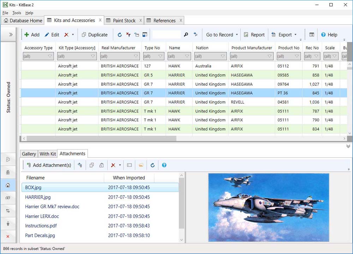Viewport: 353px width, 254px height.
Task: Click the paste attachment icon
Action: [x=102, y=165]
